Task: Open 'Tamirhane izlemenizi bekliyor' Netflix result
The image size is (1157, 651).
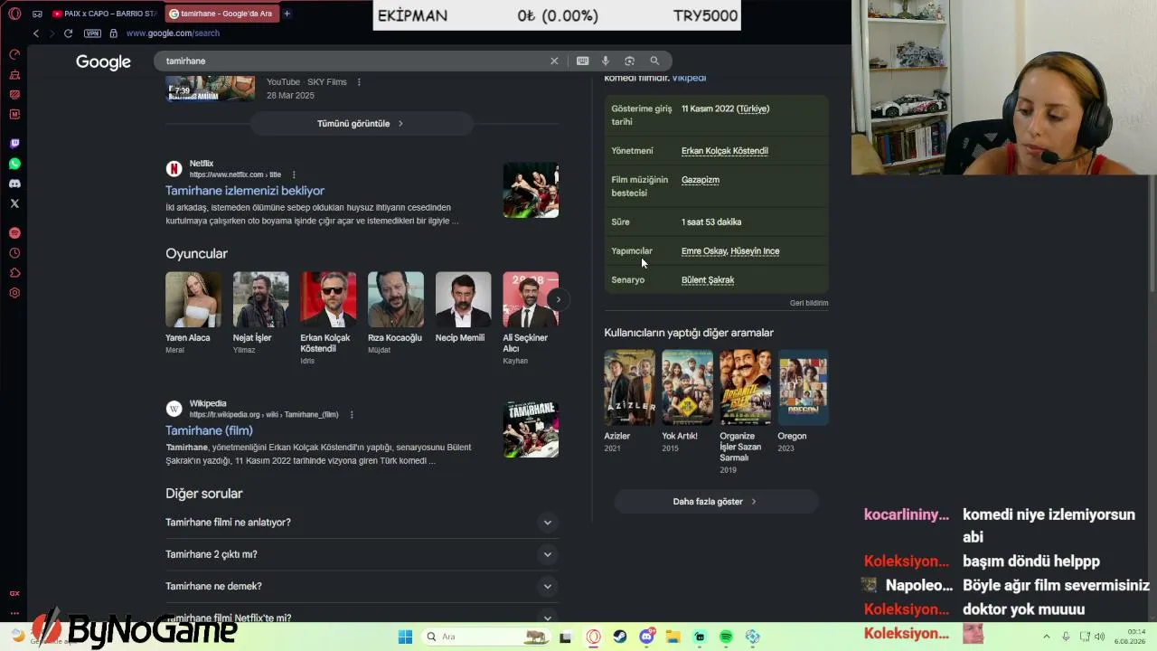Action: click(245, 191)
